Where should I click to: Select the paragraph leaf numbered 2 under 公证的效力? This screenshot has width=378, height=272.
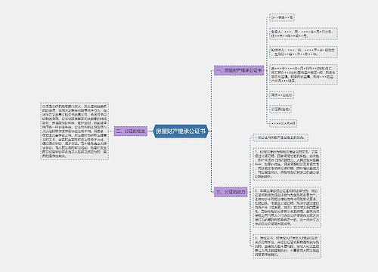click(x=287, y=207)
